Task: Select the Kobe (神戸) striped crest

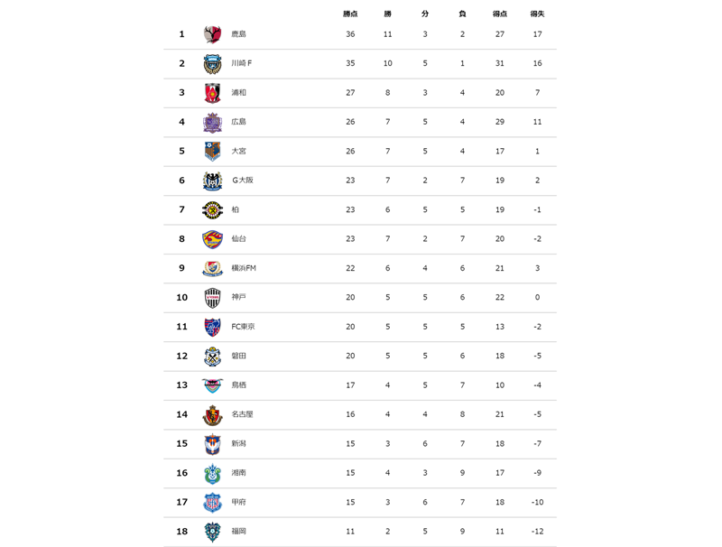Action: click(212, 298)
